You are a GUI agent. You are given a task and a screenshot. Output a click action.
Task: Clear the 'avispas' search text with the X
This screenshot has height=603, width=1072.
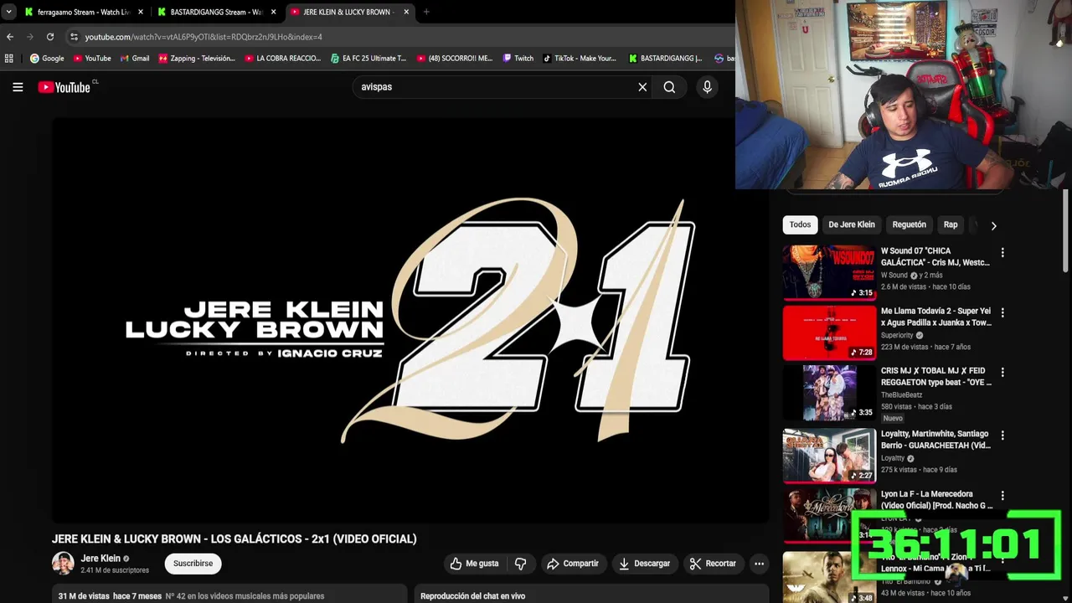642,87
